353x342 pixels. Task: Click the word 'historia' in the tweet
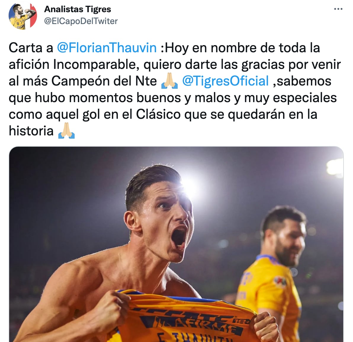(31, 131)
